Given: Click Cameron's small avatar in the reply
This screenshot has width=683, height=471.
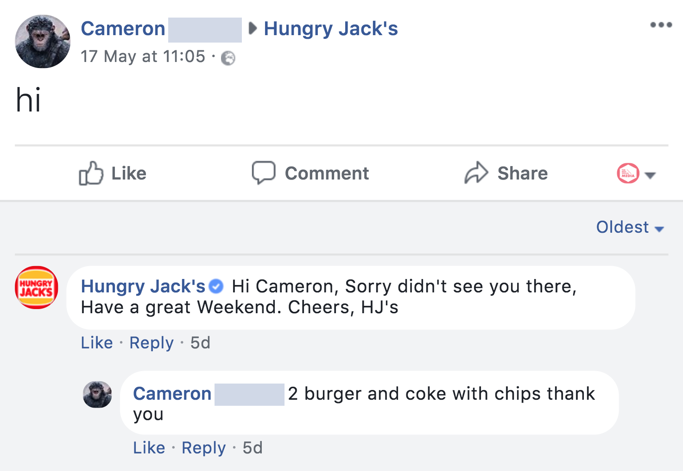Looking at the screenshot, I should [x=97, y=394].
